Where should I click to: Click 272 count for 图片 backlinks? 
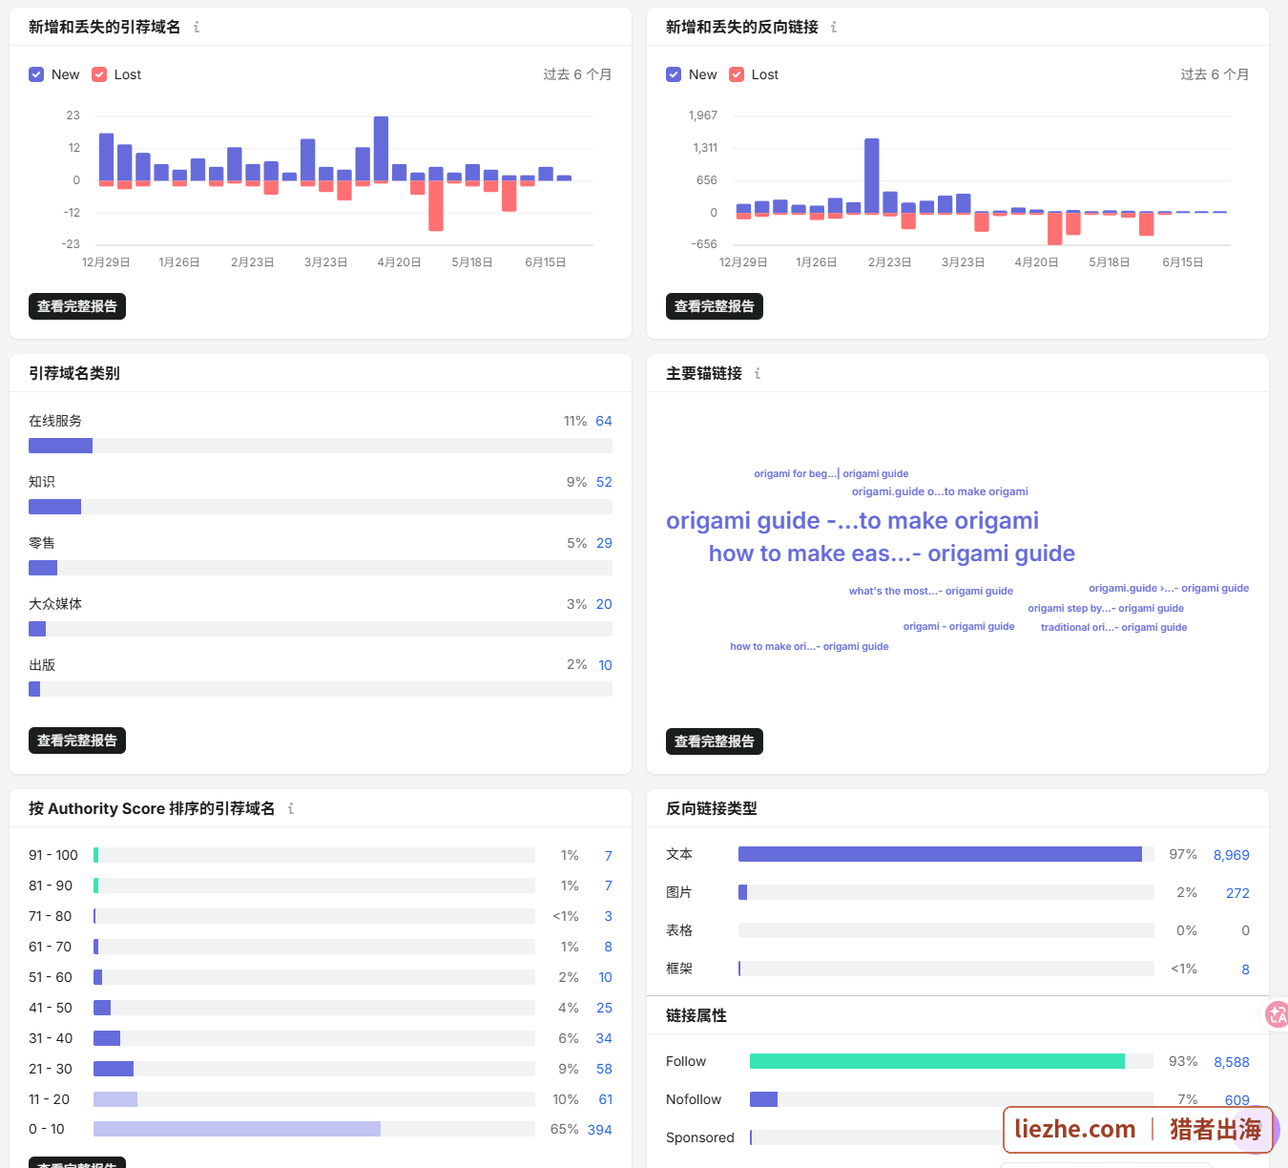pos(1237,893)
